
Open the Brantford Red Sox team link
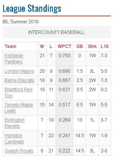(x=18, y=93)
